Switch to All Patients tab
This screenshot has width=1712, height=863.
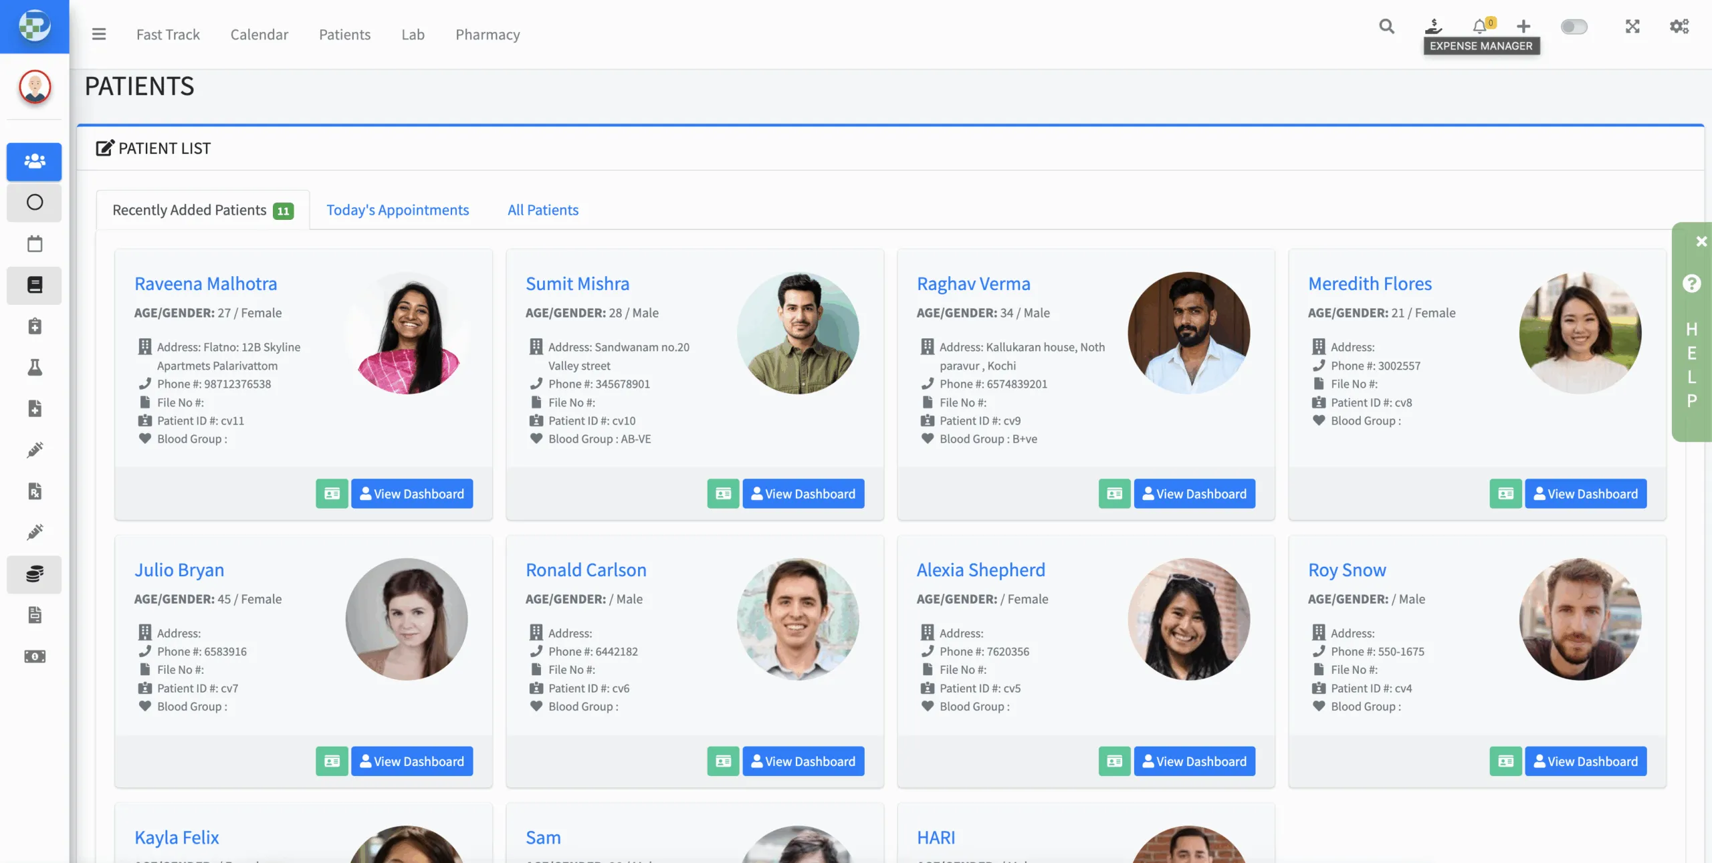[543, 210]
